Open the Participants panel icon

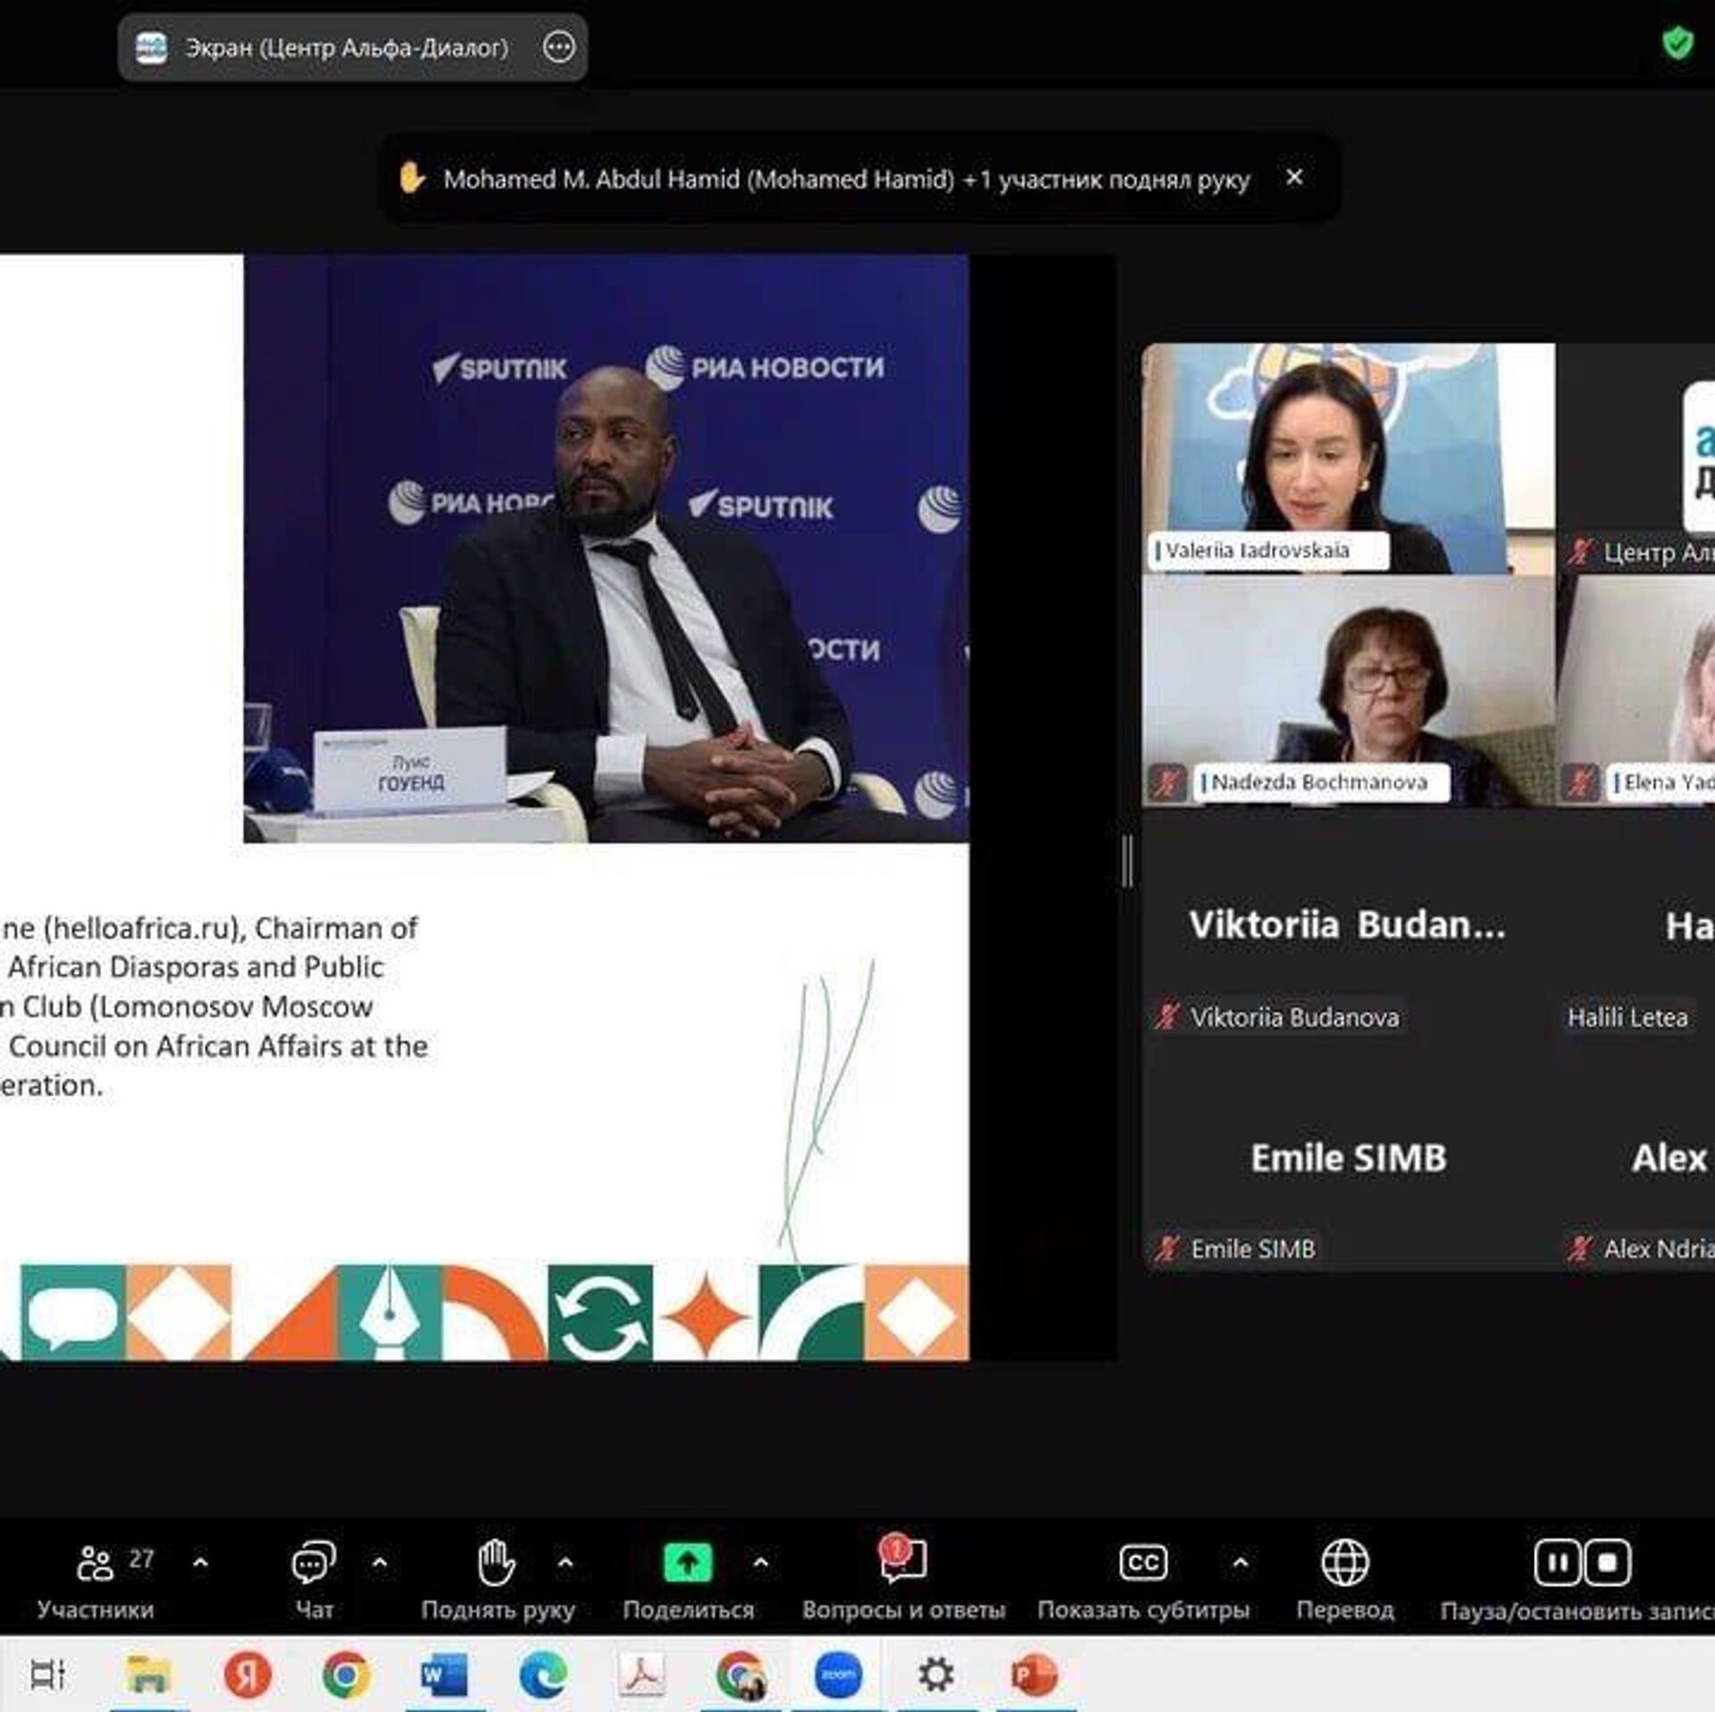[96, 1564]
